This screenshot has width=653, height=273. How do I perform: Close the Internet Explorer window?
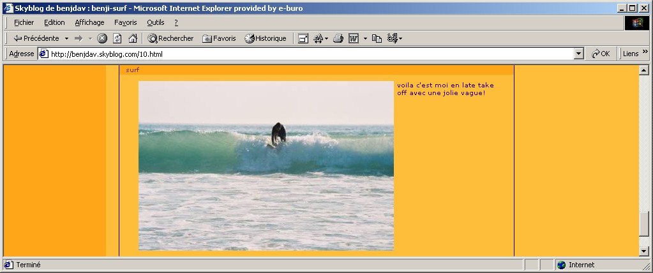pyautogui.click(x=643, y=8)
